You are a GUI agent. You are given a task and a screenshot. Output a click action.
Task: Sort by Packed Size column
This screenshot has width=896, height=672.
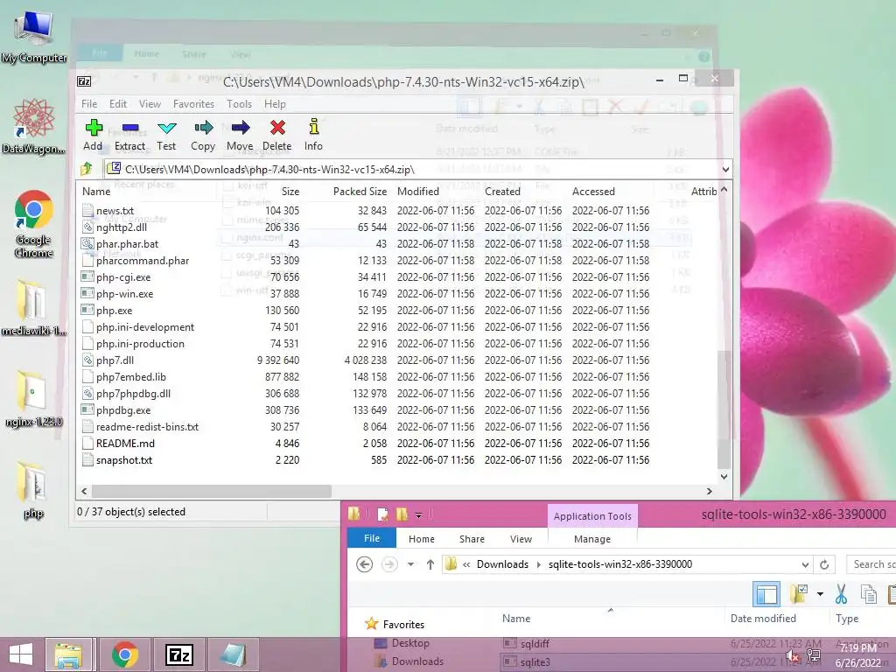tap(360, 192)
